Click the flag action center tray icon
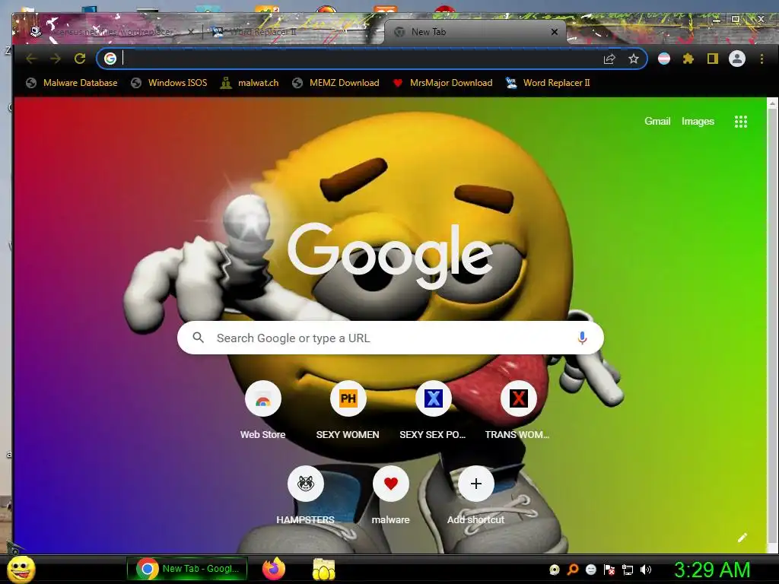779x584 pixels. pos(609,570)
